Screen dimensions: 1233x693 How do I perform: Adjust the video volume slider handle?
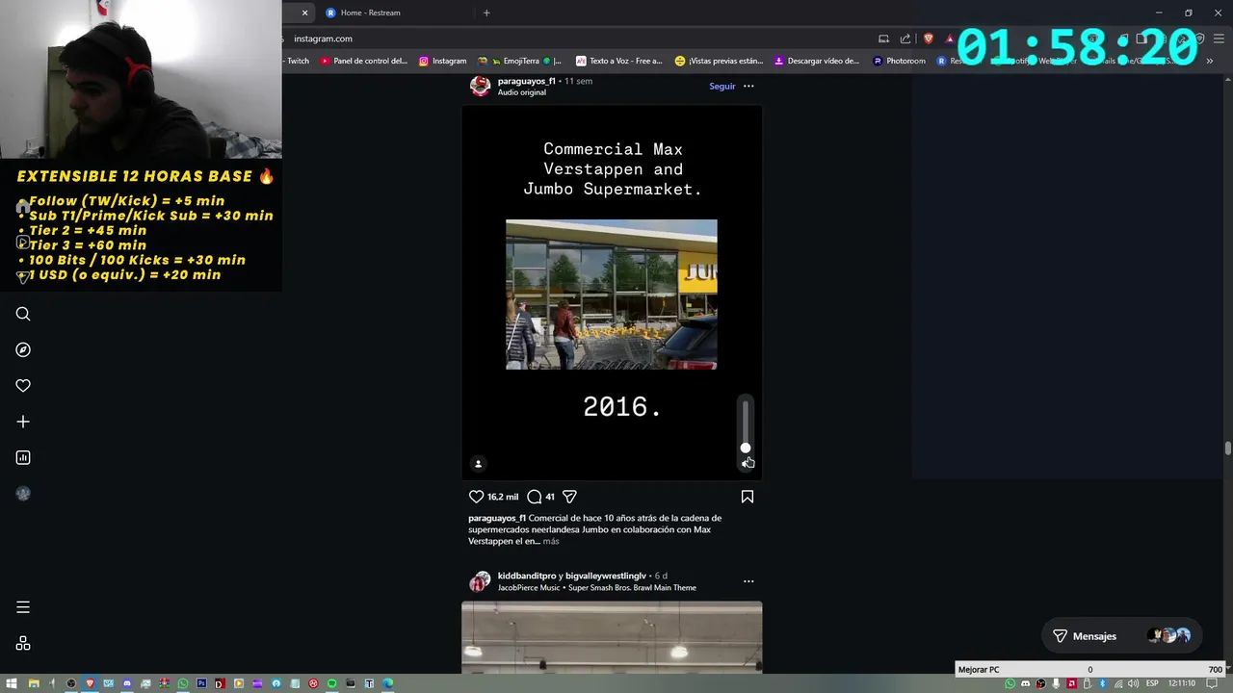click(x=746, y=449)
